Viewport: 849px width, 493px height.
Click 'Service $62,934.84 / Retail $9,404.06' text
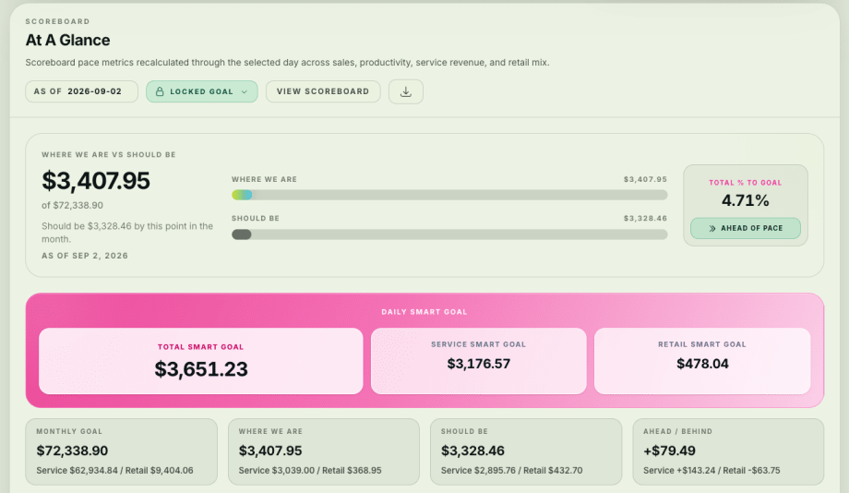click(114, 470)
